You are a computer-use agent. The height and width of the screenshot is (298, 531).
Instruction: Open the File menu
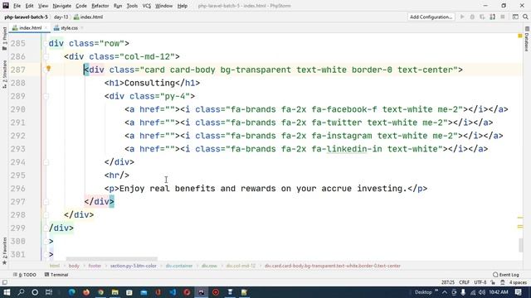17,6
